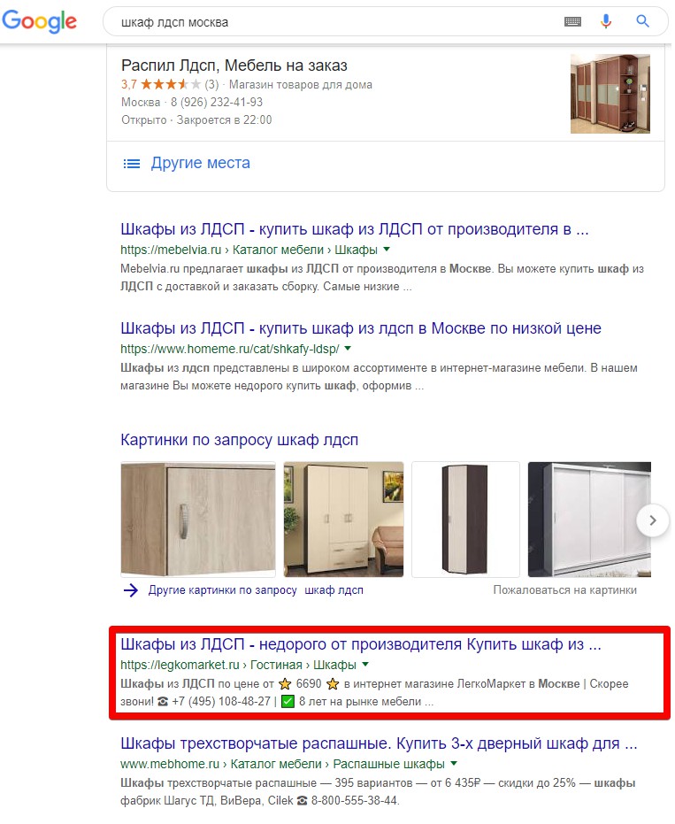Expand the mebhome.ru result dropdown arrow
The width and height of the screenshot is (675, 824).
(454, 764)
